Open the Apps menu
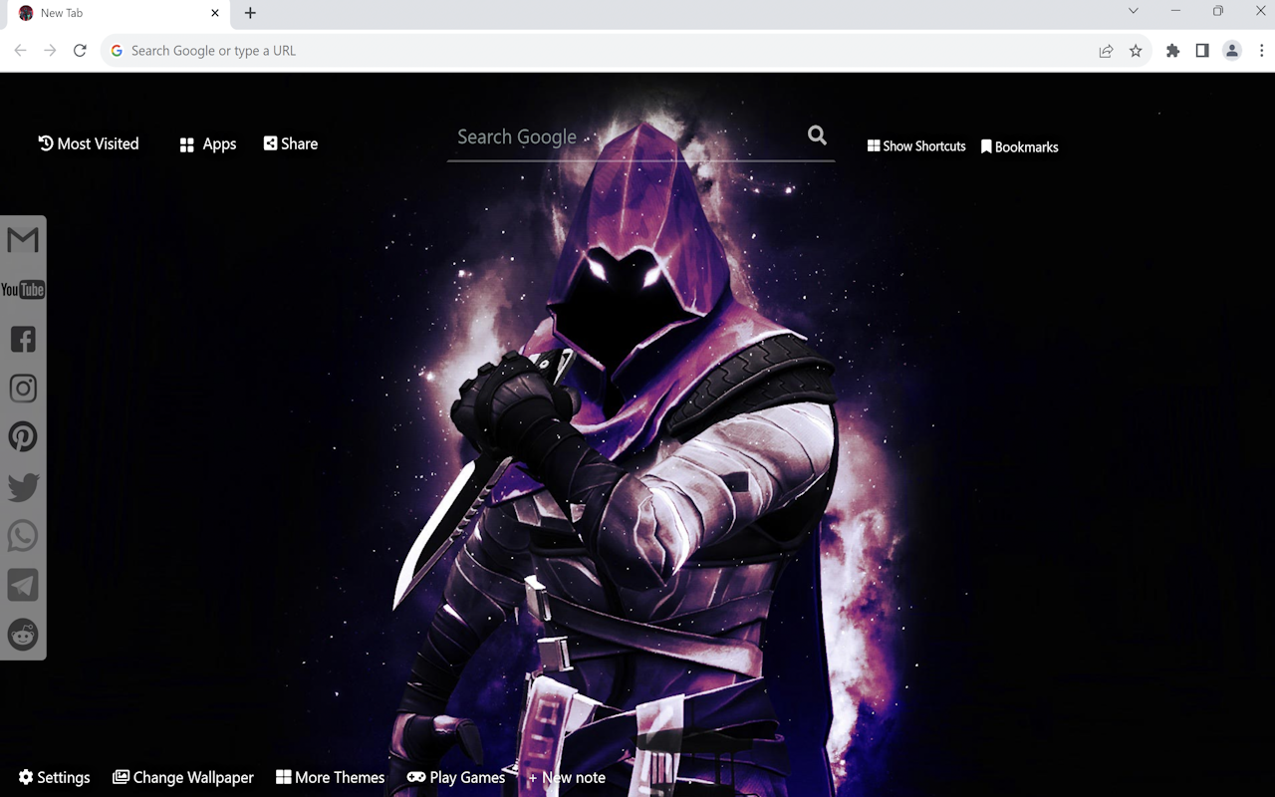 (208, 144)
